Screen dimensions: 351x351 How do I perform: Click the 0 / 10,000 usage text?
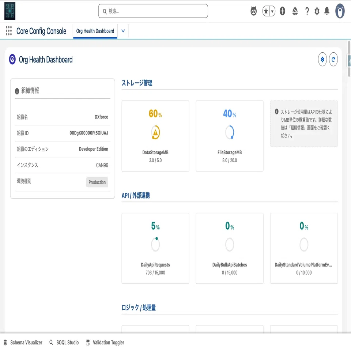pos(304,273)
